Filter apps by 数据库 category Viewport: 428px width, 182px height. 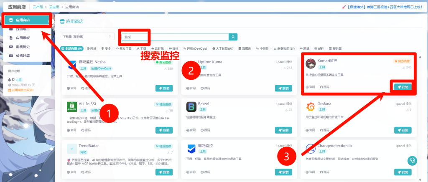[x=244, y=48]
